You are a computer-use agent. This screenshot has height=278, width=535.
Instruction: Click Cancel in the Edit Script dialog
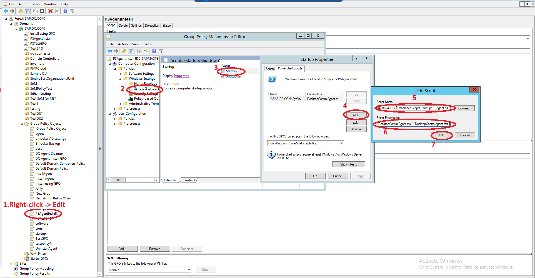click(465, 135)
